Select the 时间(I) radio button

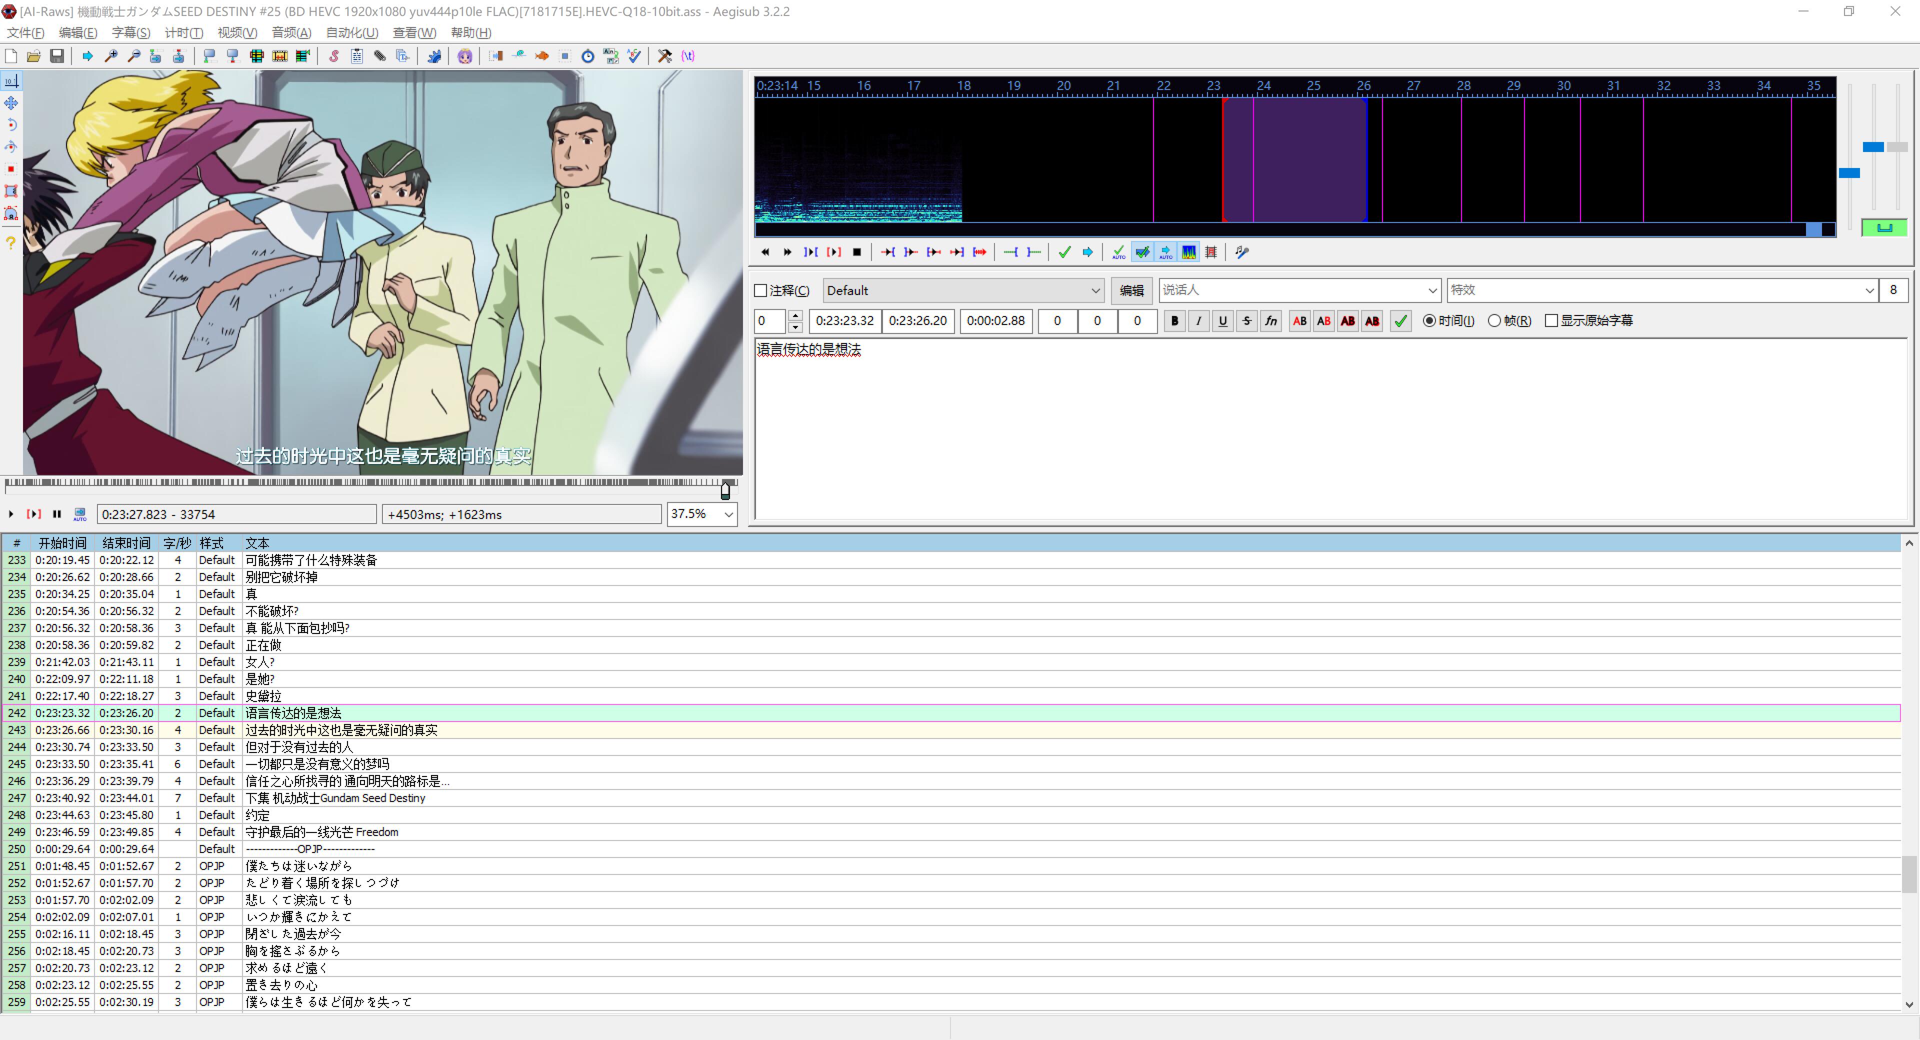(x=1429, y=320)
